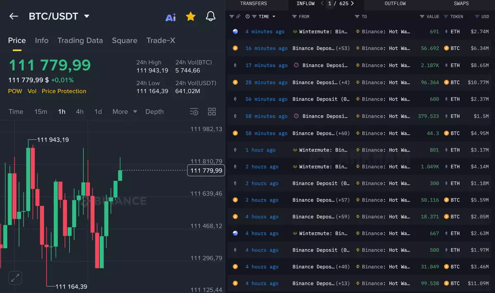Toggle the yellow favorite star
The image size is (495, 293).
tap(191, 17)
